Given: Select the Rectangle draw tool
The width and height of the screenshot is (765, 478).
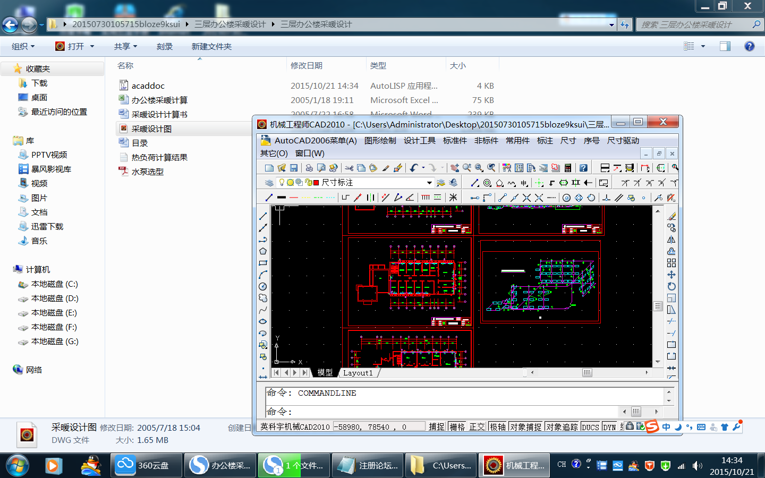Looking at the screenshot, I should coord(263,263).
